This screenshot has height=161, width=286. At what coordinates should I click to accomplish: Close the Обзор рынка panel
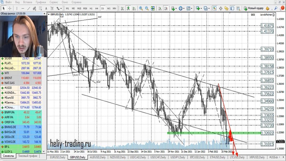coord(45,13)
